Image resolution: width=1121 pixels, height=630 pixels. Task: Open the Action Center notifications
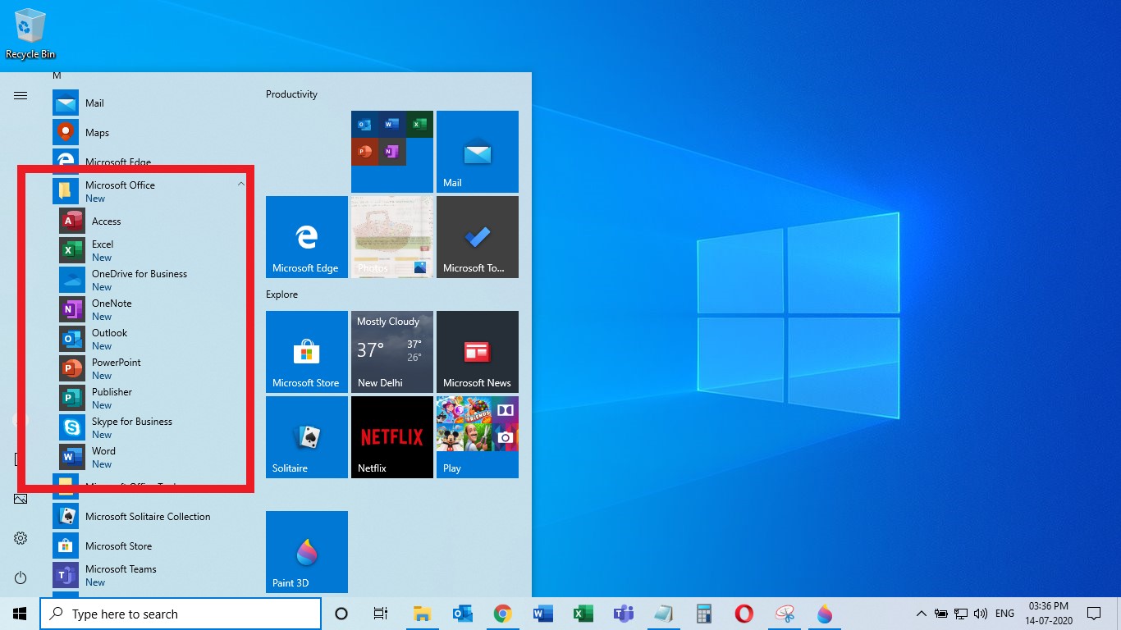[x=1094, y=614]
